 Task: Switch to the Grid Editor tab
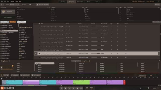tap(80, 2)
